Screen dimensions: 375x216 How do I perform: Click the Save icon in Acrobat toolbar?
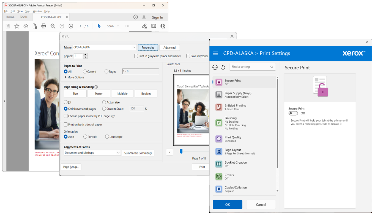(8, 26)
